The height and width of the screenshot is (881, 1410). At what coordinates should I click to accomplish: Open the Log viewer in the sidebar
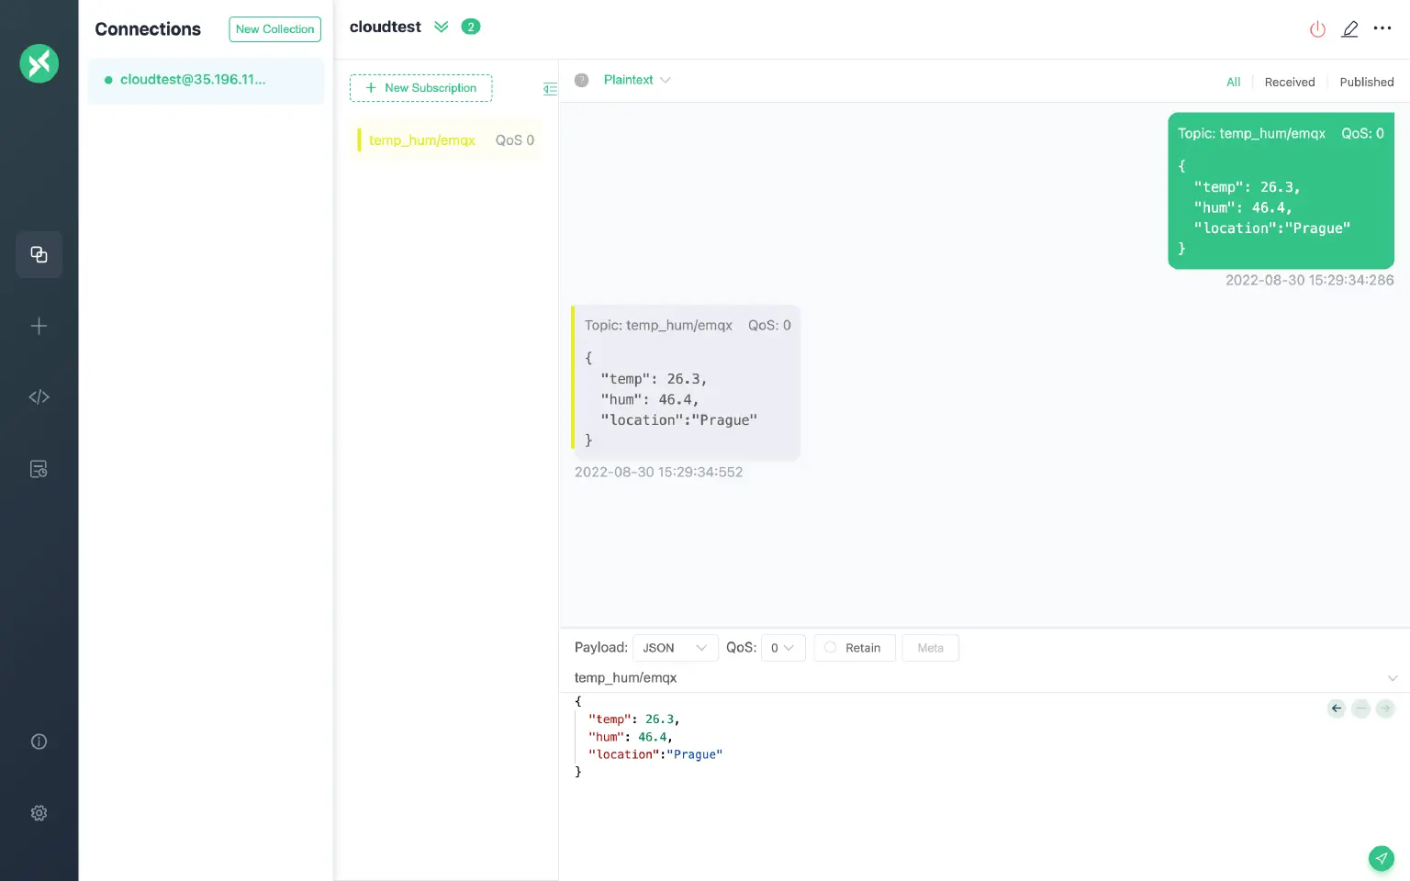[x=39, y=468]
